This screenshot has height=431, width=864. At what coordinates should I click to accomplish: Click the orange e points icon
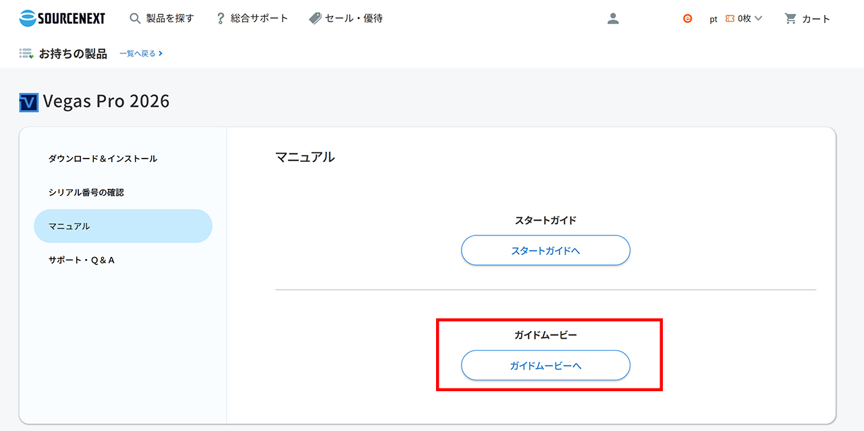(x=687, y=19)
